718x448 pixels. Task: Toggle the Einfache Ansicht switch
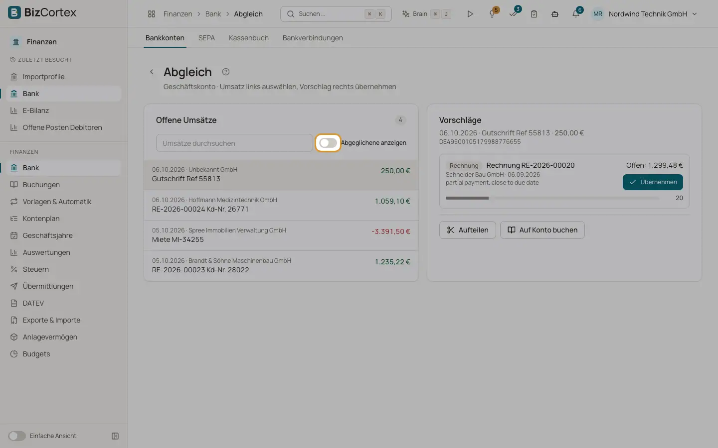[17, 436]
